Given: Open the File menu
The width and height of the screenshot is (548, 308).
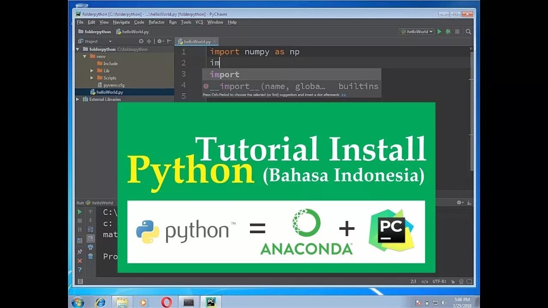Looking at the screenshot, I should tap(80, 22).
